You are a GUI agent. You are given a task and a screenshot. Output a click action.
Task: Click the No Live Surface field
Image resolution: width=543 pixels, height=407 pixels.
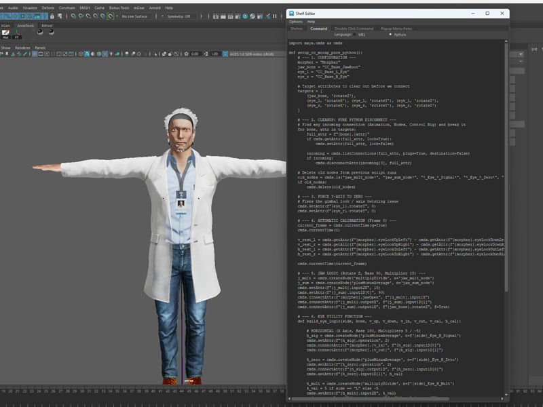[136, 16]
